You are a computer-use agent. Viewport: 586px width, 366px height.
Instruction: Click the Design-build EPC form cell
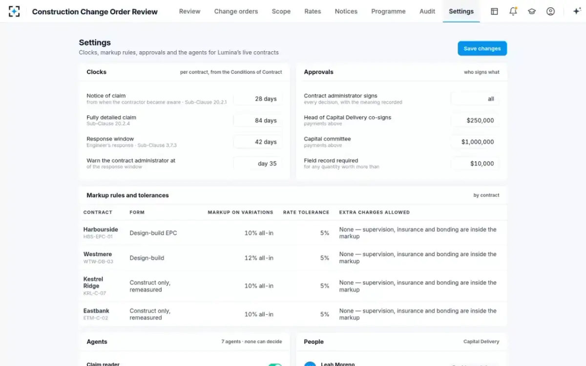coord(153,233)
